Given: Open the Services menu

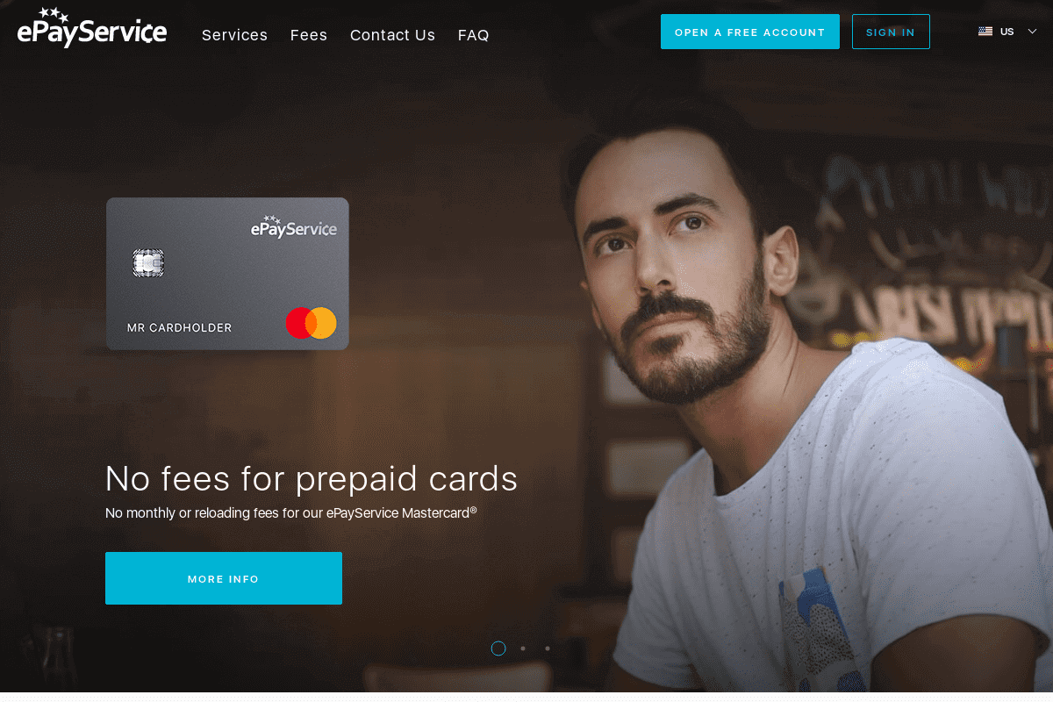Looking at the screenshot, I should tap(234, 35).
